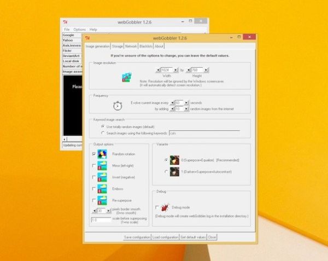328x261 pixels.
Task: Check the Emboss option box
Action: 94,189
